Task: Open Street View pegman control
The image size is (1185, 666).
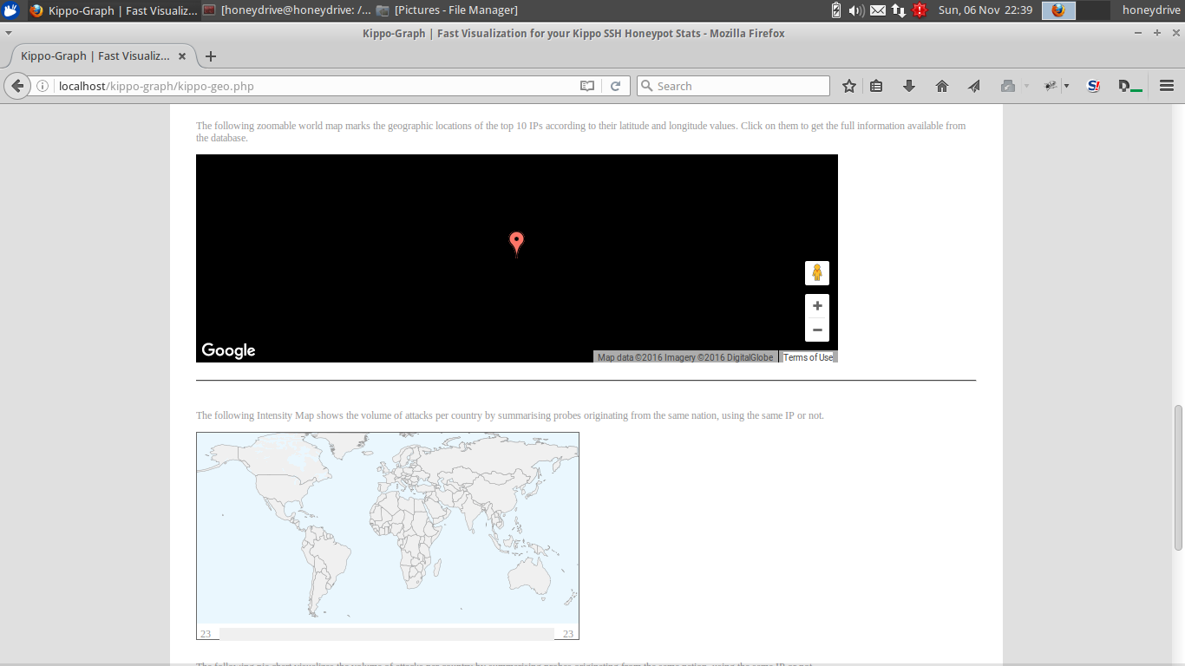Action: [816, 273]
